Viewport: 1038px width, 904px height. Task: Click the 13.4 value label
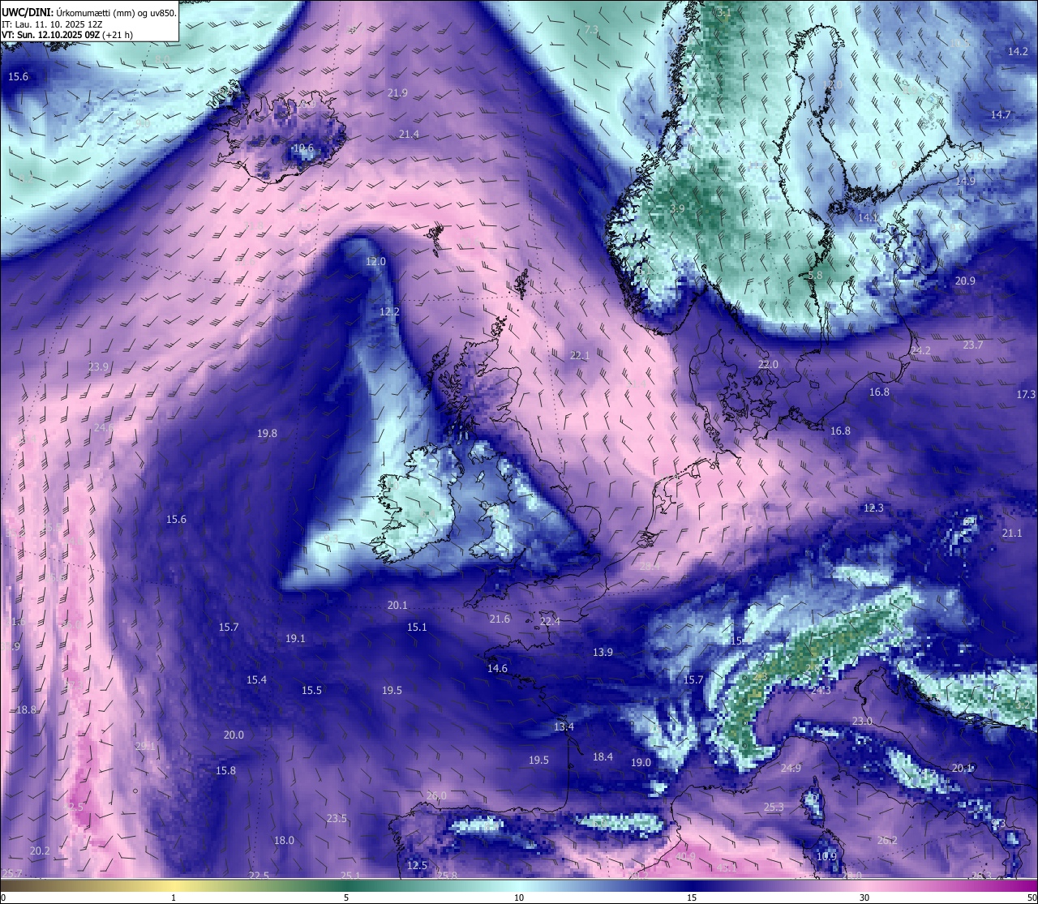pyautogui.click(x=564, y=727)
